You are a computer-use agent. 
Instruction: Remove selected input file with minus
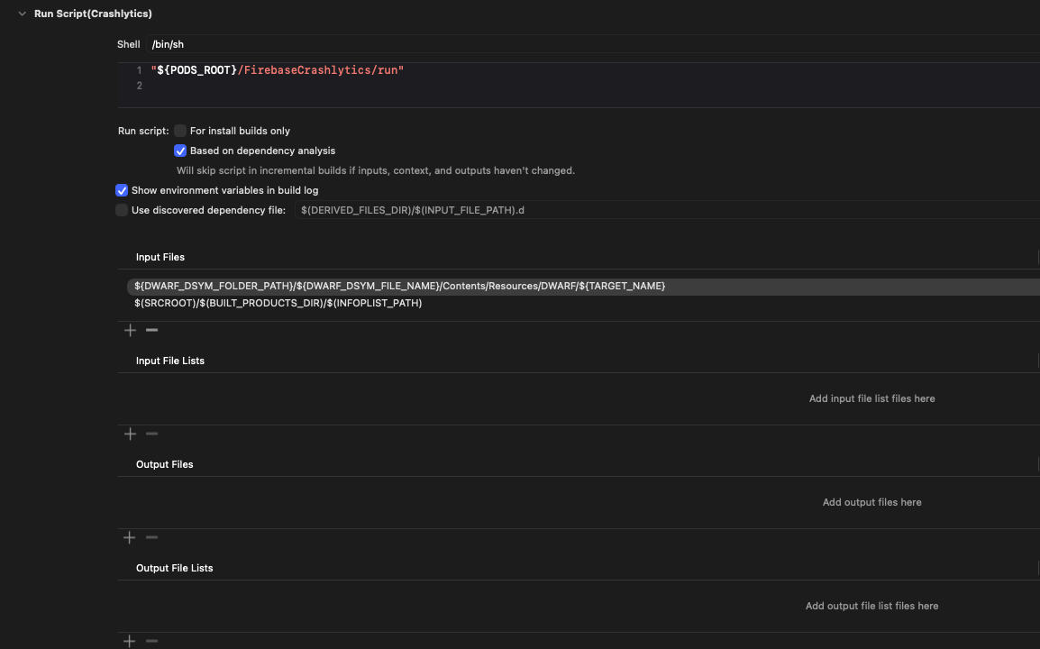coord(152,331)
